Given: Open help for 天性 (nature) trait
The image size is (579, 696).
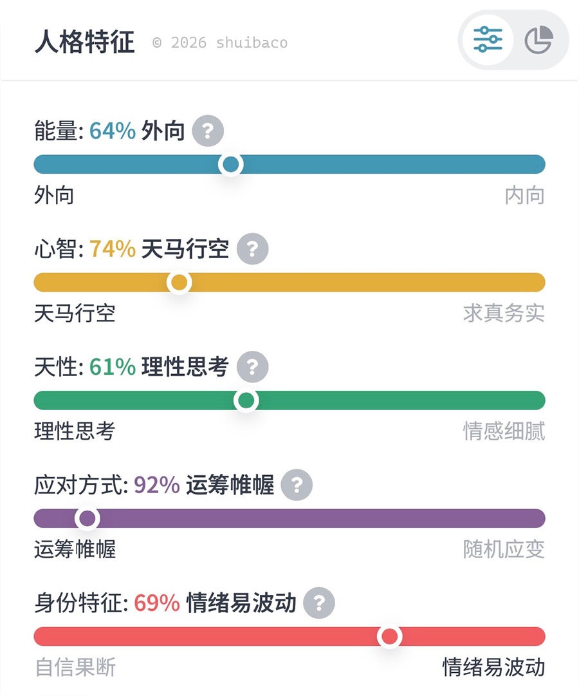Looking at the screenshot, I should (252, 367).
